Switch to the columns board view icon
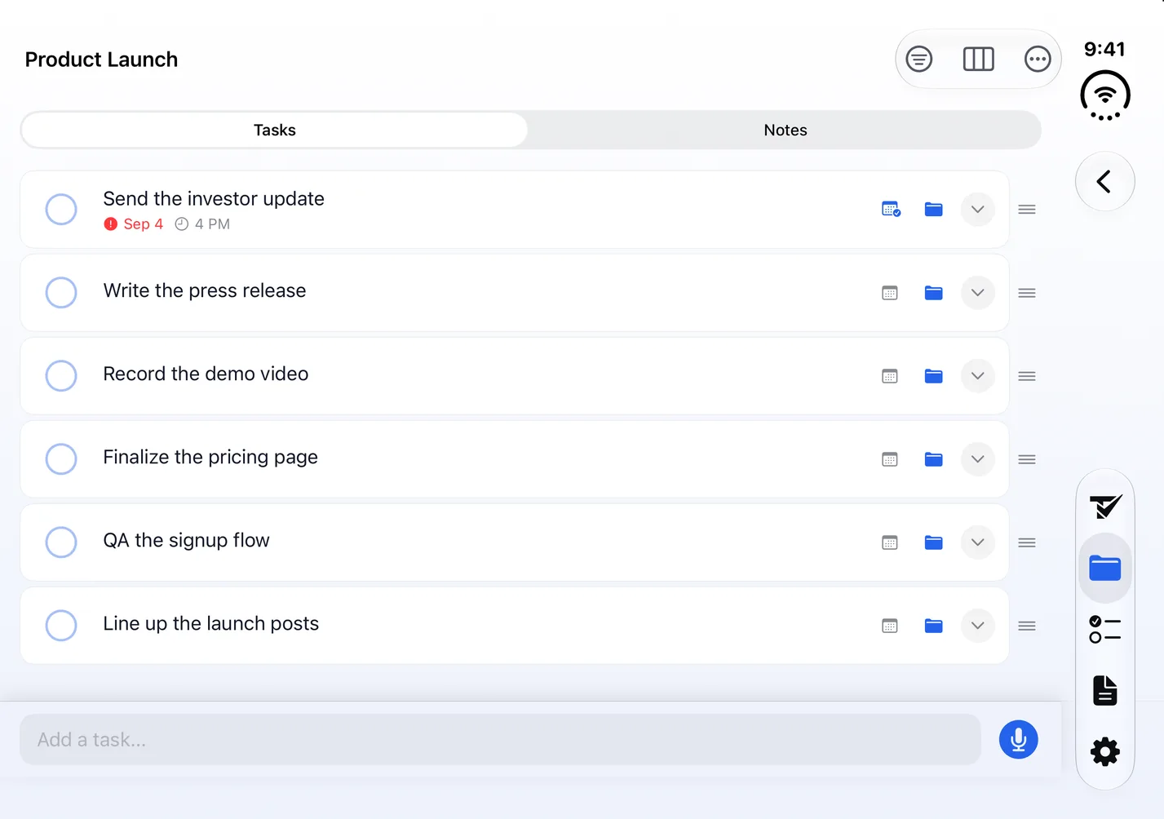This screenshot has height=819, width=1164. click(978, 59)
